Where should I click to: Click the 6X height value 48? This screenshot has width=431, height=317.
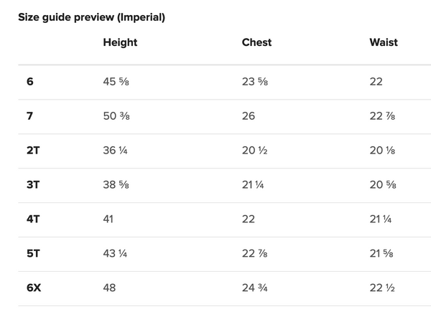(109, 288)
